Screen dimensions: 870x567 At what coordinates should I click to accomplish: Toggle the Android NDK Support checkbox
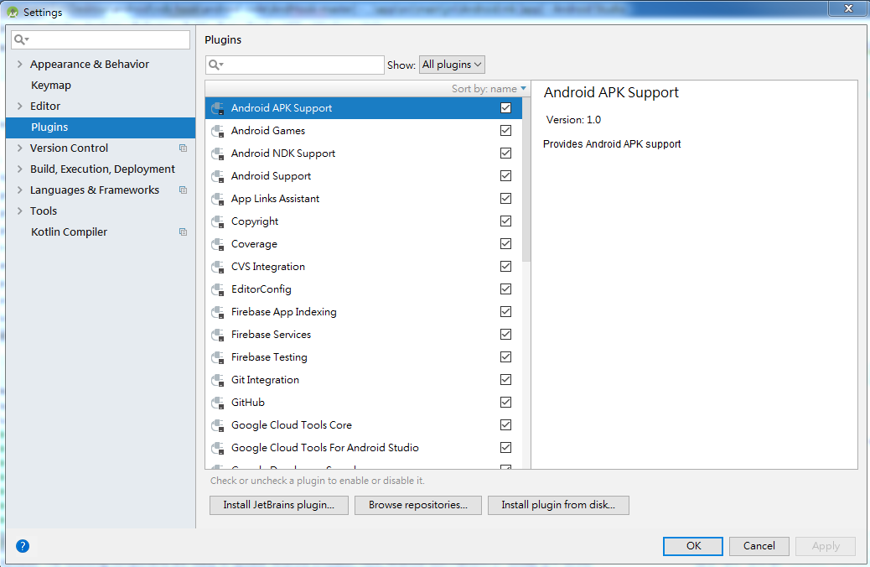pos(505,153)
